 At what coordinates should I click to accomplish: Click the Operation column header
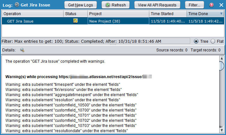point(32,14)
